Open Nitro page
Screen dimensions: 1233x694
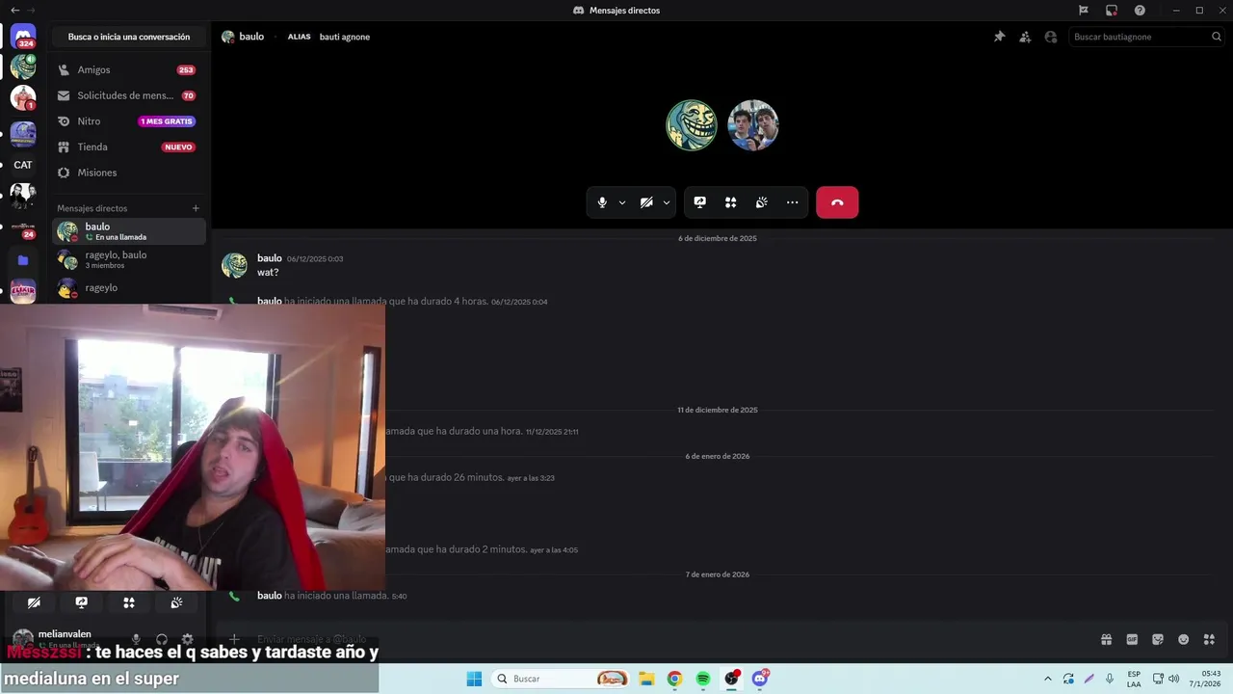128,121
